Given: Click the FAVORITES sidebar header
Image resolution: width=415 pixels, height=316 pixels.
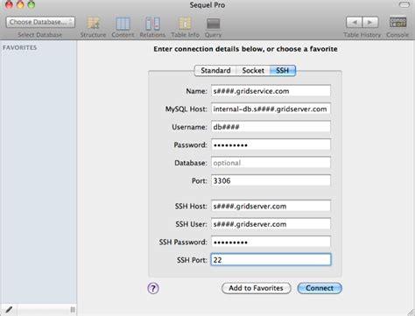Looking at the screenshot, I should click(20, 47).
